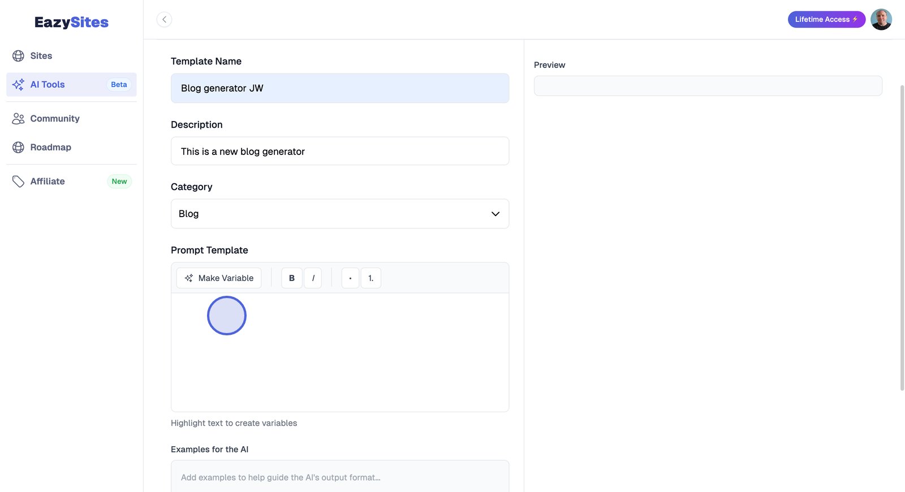Click the Make Variable button

[x=219, y=278]
